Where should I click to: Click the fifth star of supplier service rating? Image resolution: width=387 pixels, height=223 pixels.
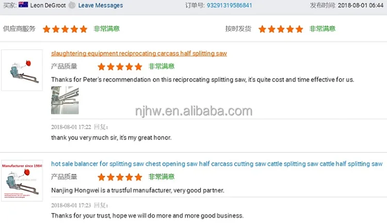(x=84, y=29)
